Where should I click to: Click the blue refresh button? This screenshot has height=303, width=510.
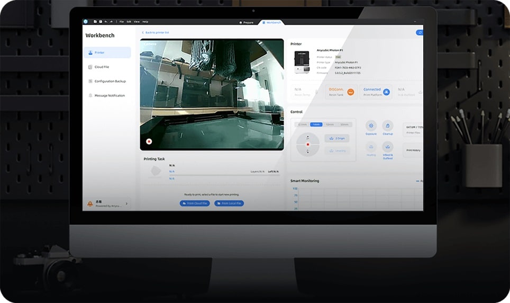(420, 32)
